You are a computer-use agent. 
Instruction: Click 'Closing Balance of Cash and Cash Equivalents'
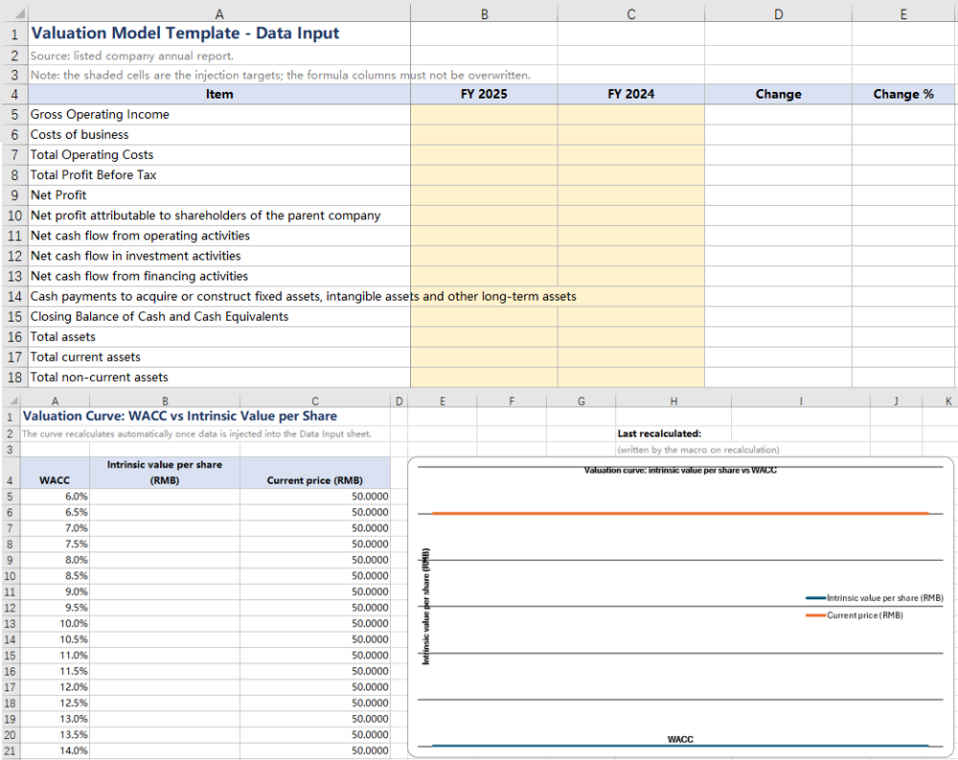point(218,317)
